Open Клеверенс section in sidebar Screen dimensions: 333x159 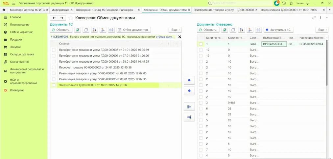[x=17, y=90]
